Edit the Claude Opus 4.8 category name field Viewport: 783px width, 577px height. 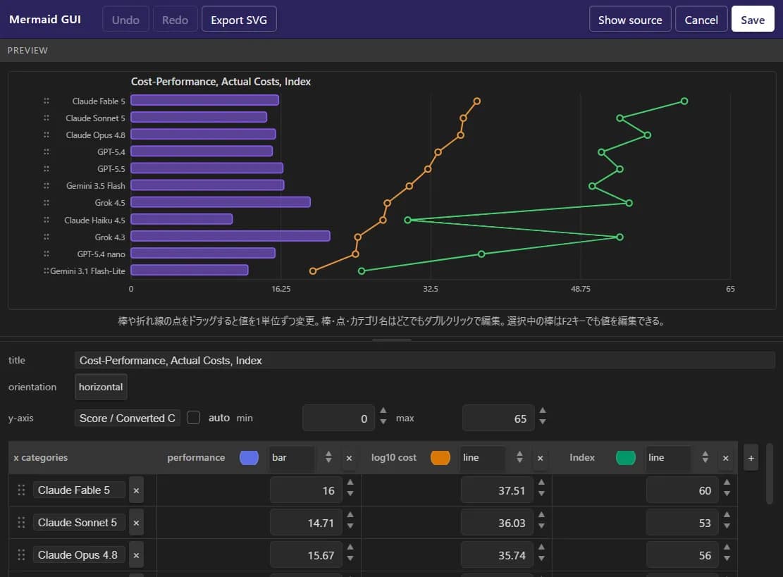79,555
